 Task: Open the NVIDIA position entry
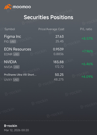pyautogui.click(x=48, y=64)
